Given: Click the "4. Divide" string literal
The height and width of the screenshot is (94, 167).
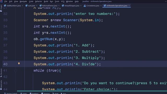Looking at the screenshot, I should [x=85, y=64].
